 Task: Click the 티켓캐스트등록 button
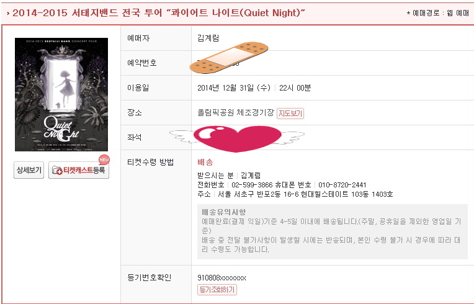pos(79,170)
